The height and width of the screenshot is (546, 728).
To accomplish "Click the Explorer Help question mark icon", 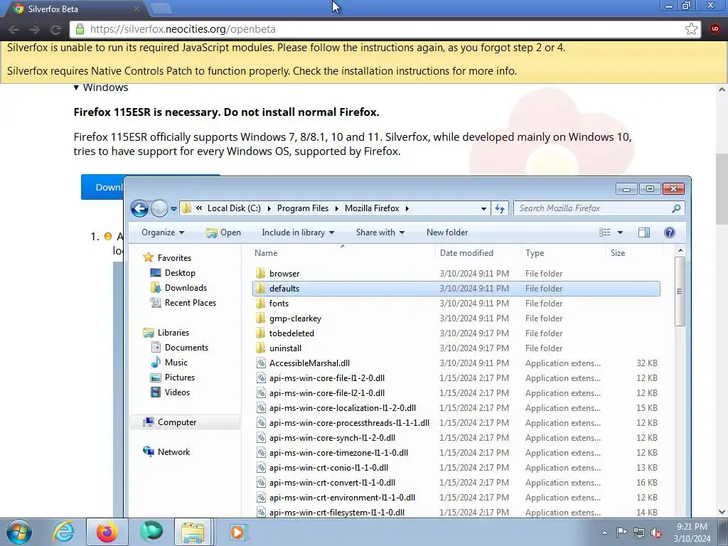I will tap(670, 232).
